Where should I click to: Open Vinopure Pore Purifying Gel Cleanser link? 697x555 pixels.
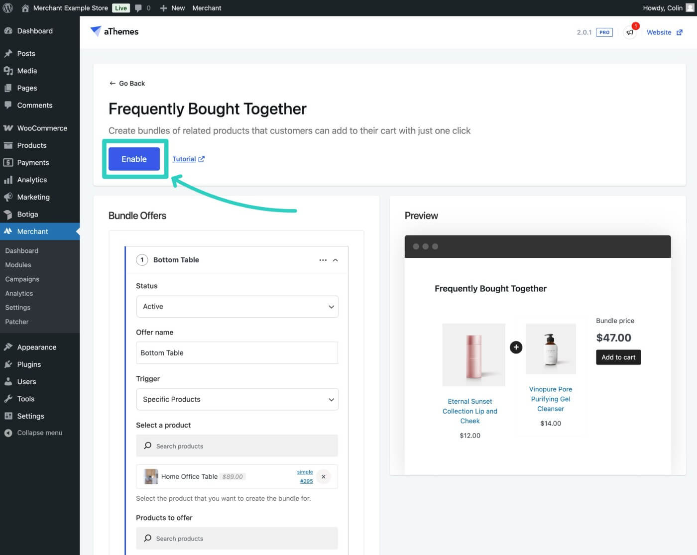click(x=551, y=399)
